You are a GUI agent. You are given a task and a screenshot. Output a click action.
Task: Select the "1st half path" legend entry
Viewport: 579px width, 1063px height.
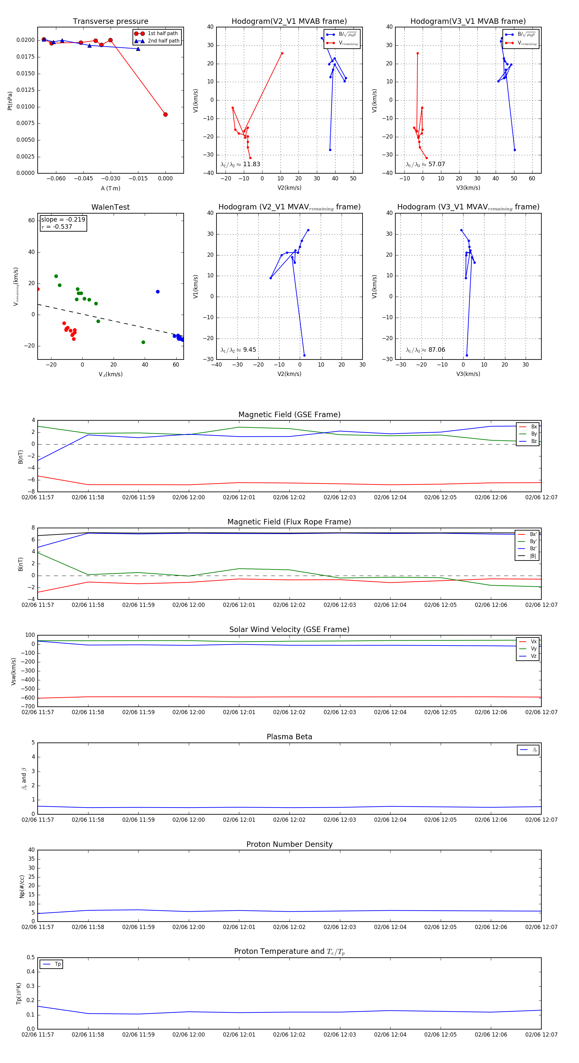pos(157,34)
